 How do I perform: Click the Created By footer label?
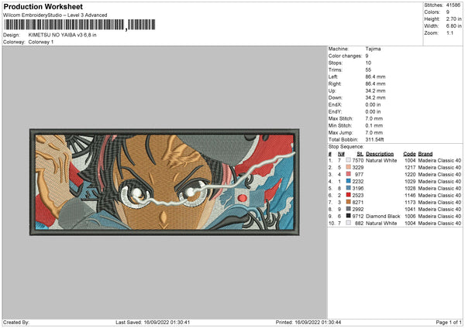16,322
